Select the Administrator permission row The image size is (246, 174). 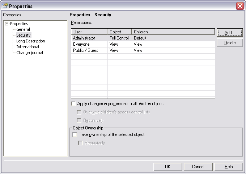[143, 38]
